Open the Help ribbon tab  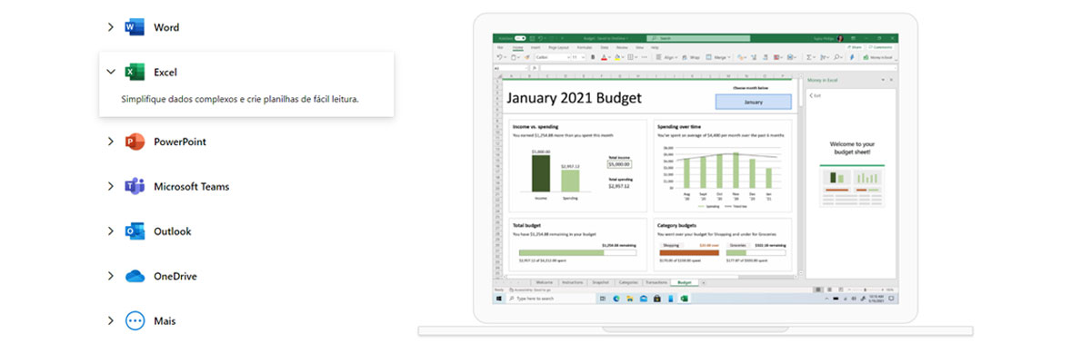tap(655, 47)
